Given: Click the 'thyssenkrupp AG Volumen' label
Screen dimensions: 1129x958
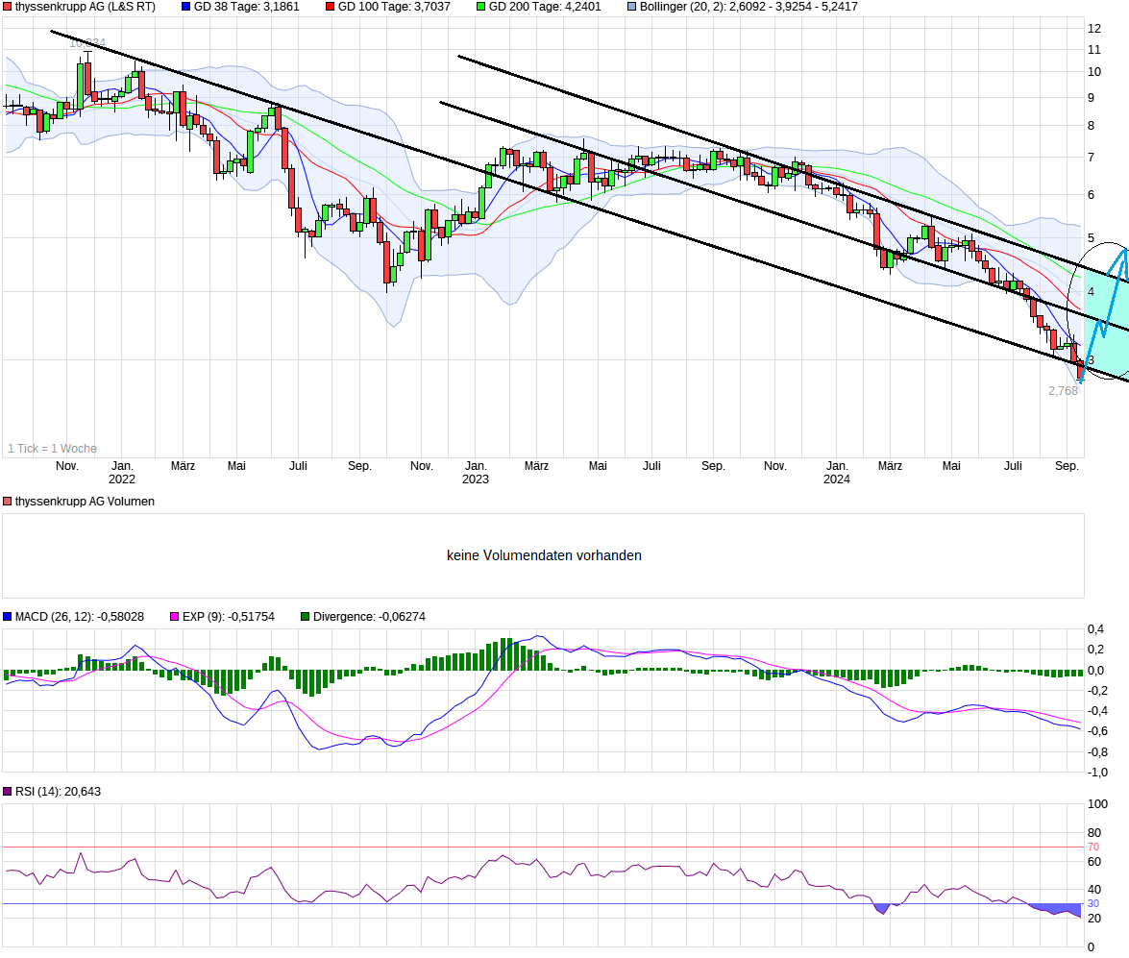Looking at the screenshot, I should (85, 502).
